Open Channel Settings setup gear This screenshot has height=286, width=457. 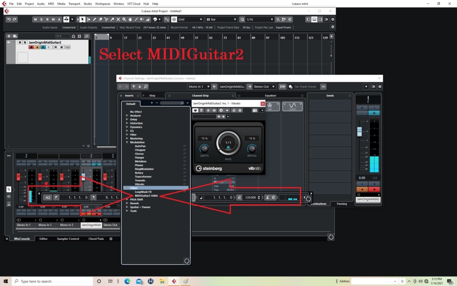(380, 87)
